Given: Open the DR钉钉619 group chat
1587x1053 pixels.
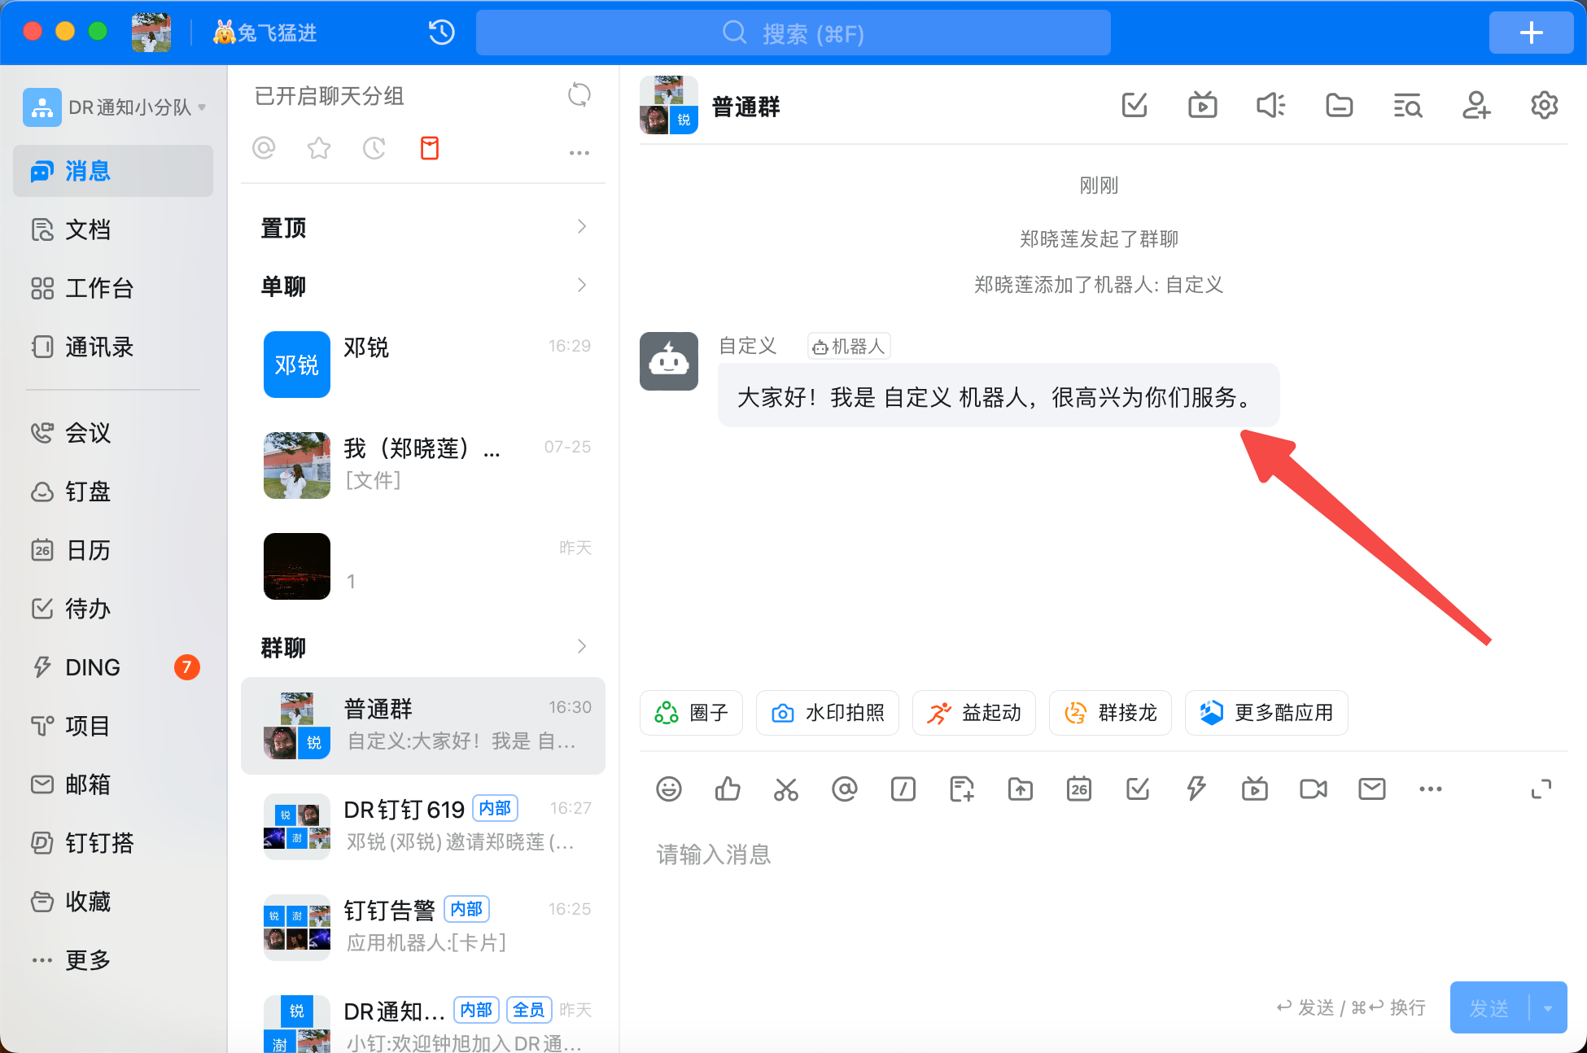Looking at the screenshot, I should pos(423,827).
